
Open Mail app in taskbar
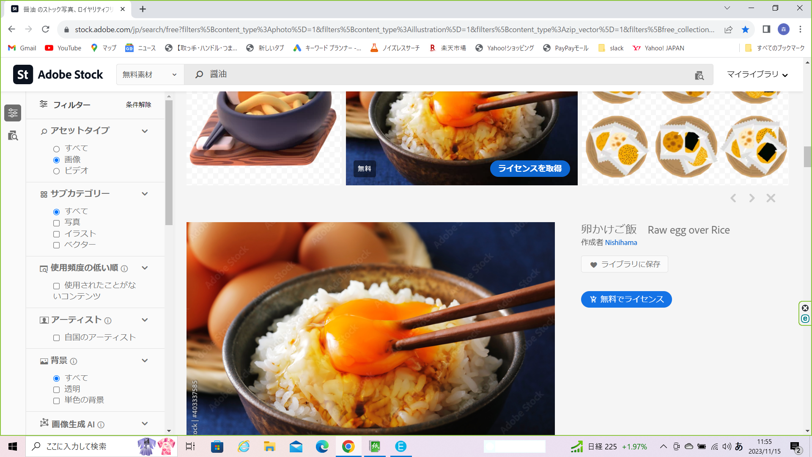pyautogui.click(x=296, y=446)
